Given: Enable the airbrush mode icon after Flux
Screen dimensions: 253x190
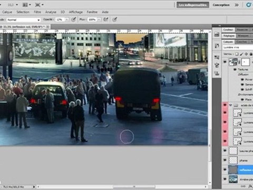Looking at the screenshot, I should pos(105,20).
